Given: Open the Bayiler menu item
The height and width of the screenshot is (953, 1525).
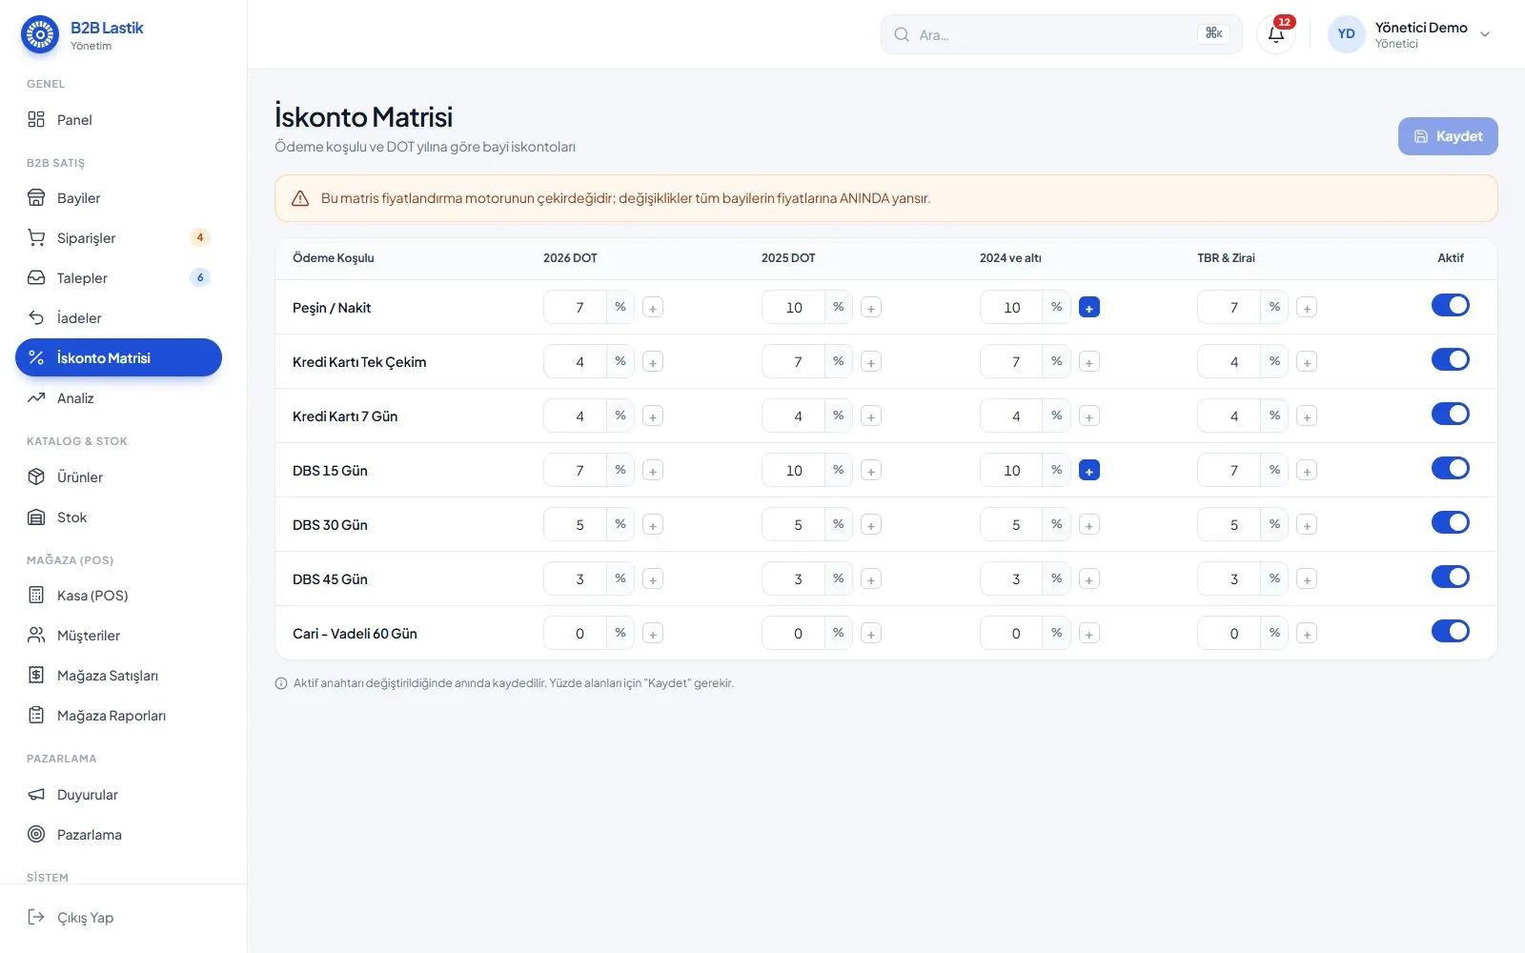Looking at the screenshot, I should point(118,198).
